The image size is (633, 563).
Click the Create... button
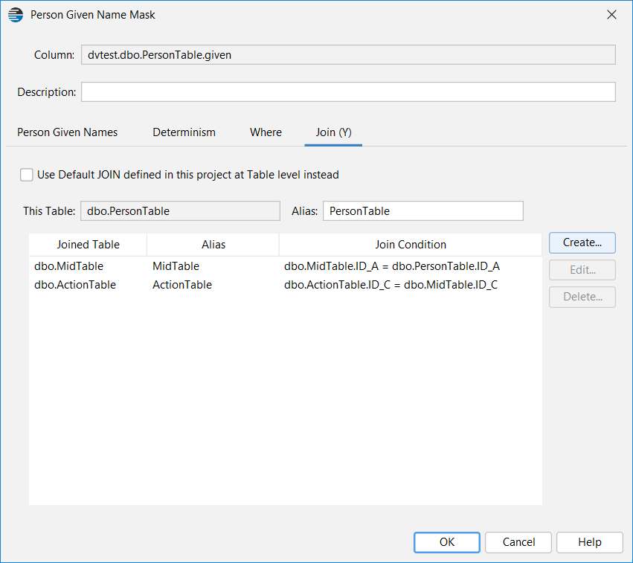(582, 242)
